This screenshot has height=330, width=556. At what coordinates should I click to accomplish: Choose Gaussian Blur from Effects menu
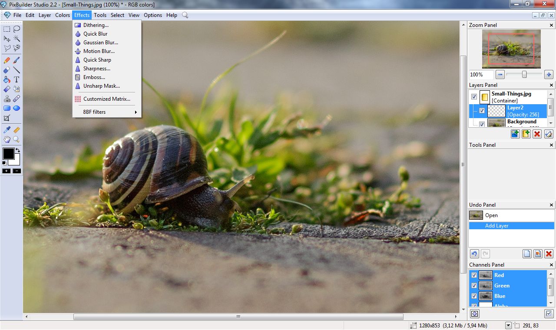point(107,42)
